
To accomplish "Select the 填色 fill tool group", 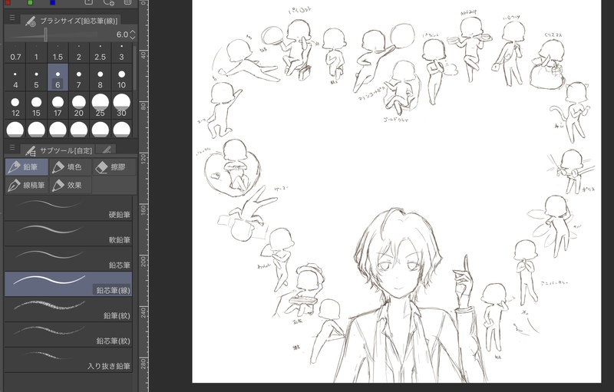I will 70,167.
